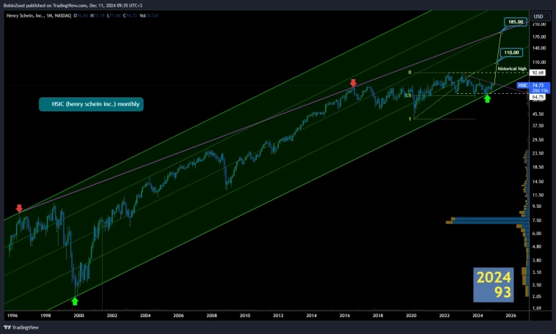
Task: Open the USD currency selector
Action: 540,16
